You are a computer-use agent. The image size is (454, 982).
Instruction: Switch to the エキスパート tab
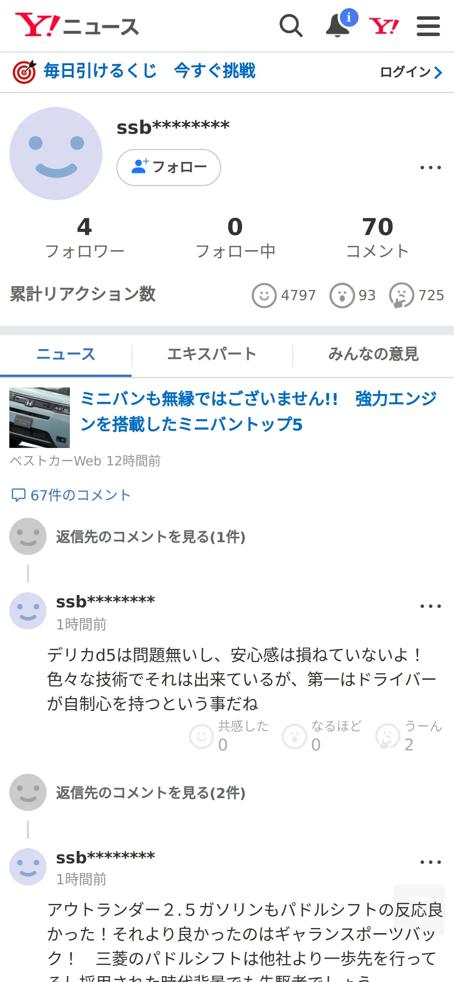212,354
